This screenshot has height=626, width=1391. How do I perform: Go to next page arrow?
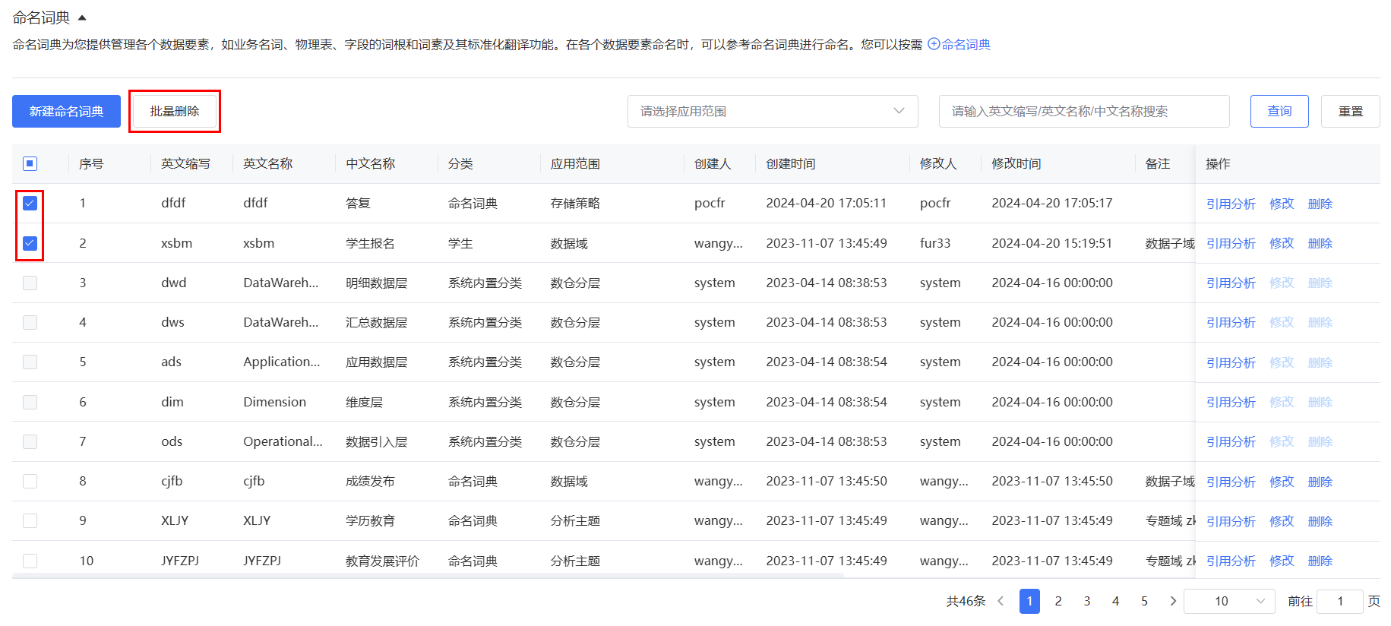click(1173, 601)
